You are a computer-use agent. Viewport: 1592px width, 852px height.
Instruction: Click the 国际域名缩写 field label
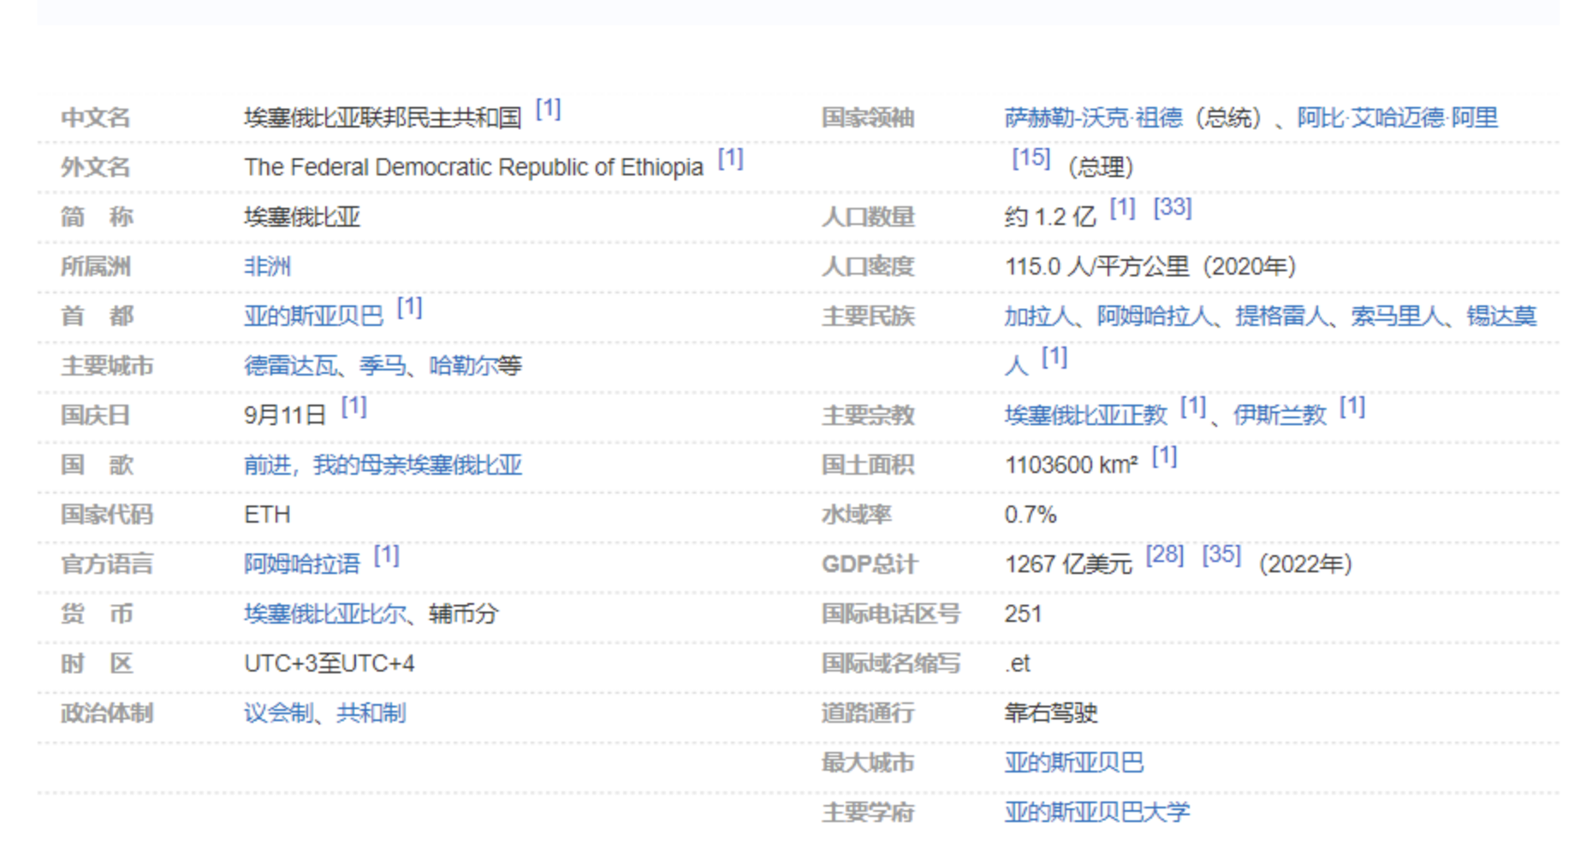891,664
